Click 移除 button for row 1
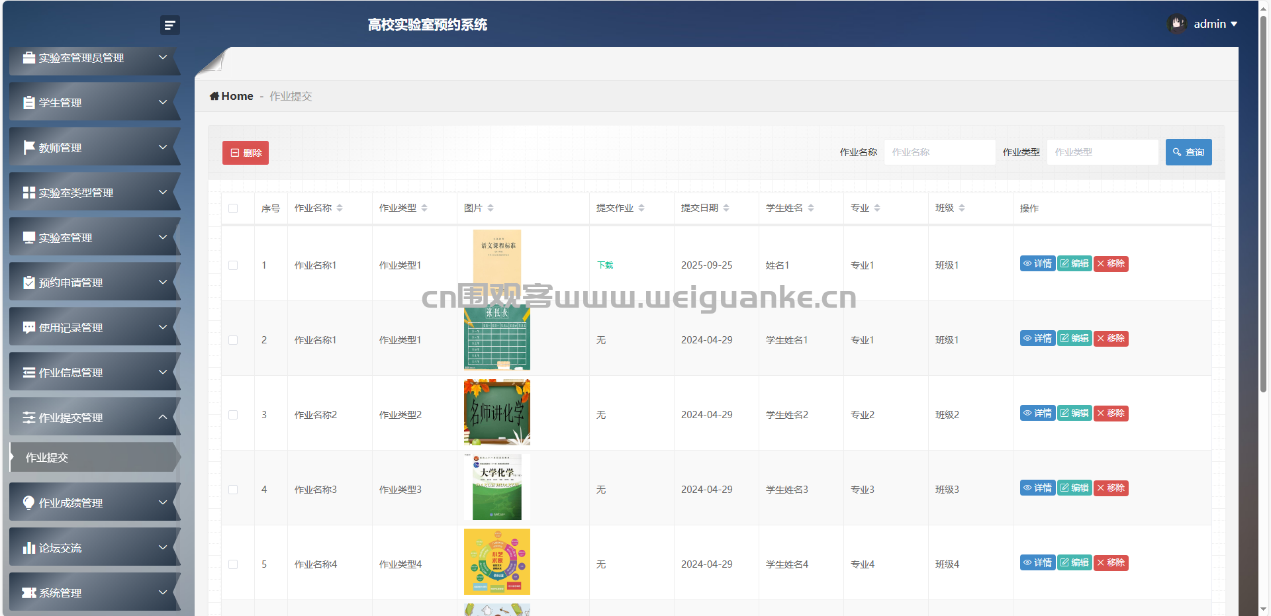Screen dimensions: 1271x616 [1111, 263]
